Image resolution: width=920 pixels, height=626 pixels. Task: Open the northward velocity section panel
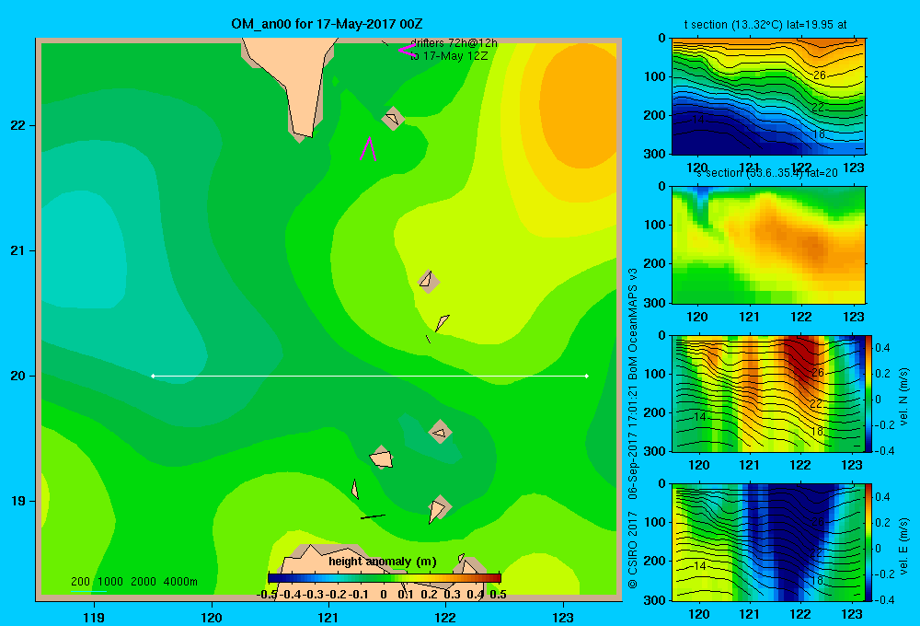[768, 393]
